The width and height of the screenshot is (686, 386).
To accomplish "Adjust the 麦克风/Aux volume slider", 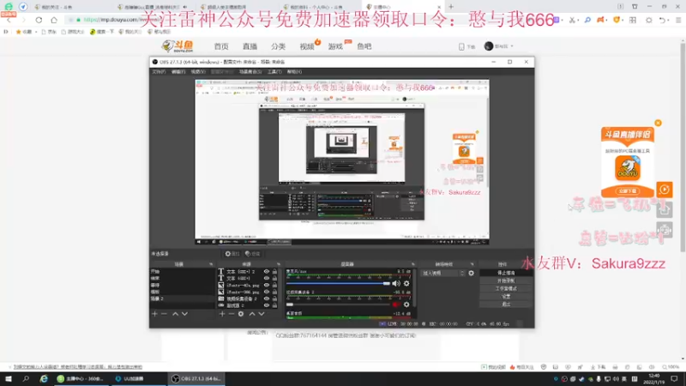I will 338,284.
